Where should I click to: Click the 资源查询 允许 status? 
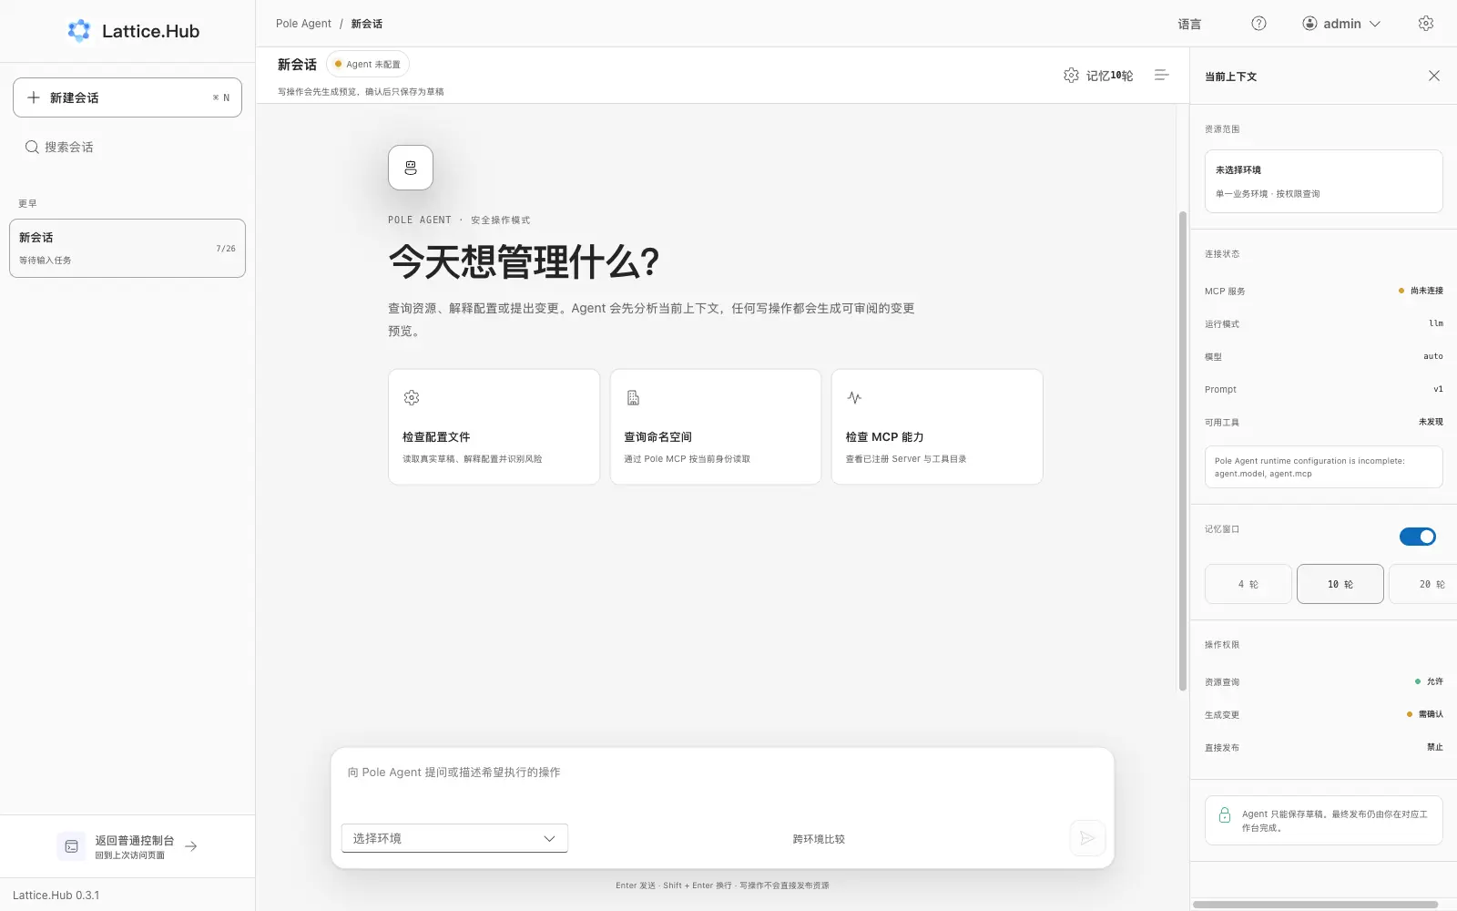(x=1429, y=681)
